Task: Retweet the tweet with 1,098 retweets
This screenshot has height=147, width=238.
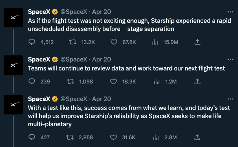Action: [71, 81]
